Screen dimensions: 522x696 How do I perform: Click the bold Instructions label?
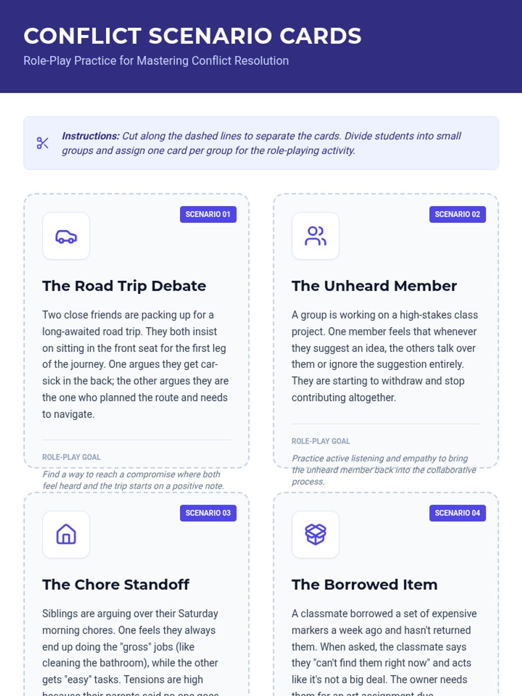coord(90,136)
